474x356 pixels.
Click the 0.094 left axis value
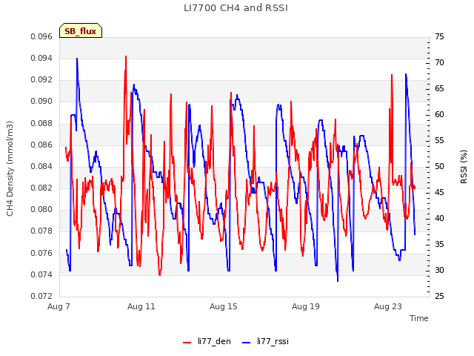point(41,58)
